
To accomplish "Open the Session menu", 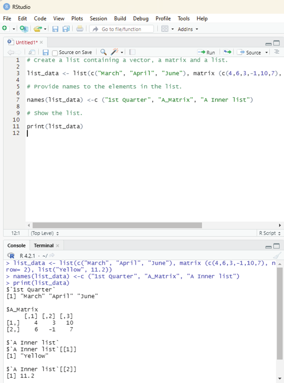I will (x=98, y=18).
